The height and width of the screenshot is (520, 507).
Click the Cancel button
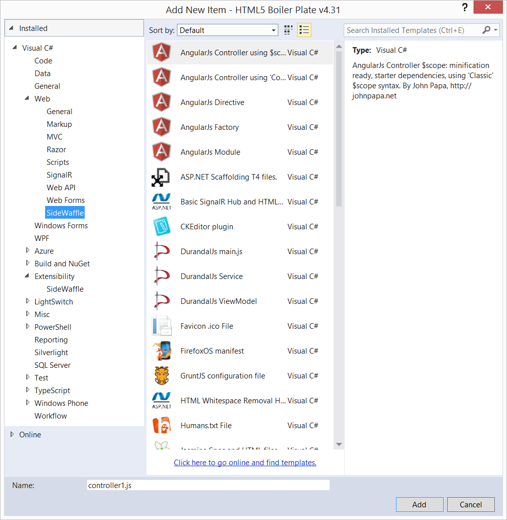click(471, 504)
